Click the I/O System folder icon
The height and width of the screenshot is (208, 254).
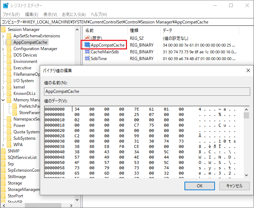9,81
